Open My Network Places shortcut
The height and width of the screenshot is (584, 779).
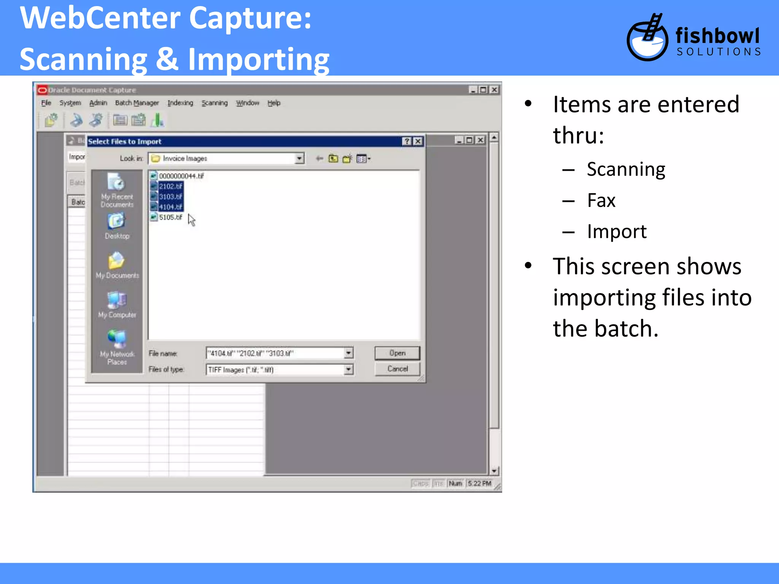[x=117, y=348]
